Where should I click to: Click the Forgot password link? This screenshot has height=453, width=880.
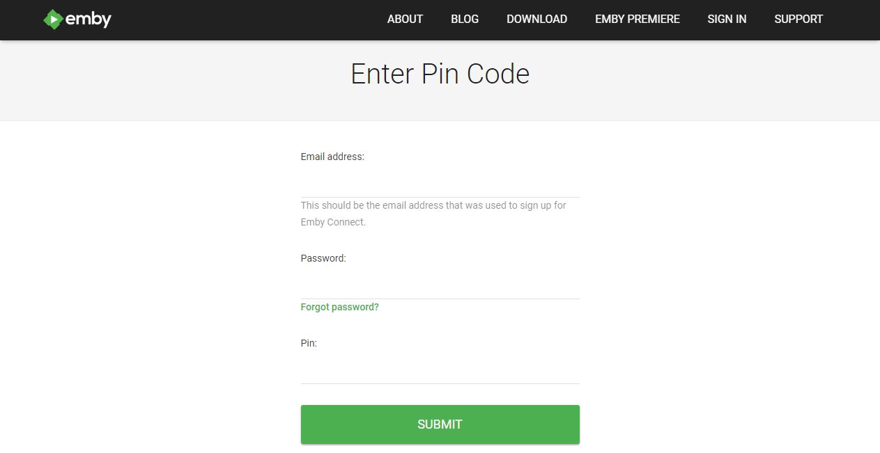[x=339, y=307]
